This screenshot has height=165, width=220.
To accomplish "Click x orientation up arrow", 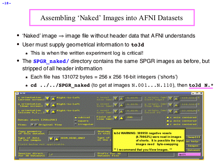I will 53,98.
